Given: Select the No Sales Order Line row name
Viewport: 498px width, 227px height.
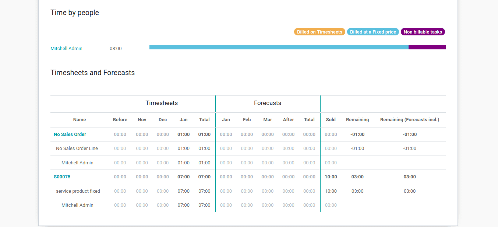Looking at the screenshot, I should [x=77, y=149].
